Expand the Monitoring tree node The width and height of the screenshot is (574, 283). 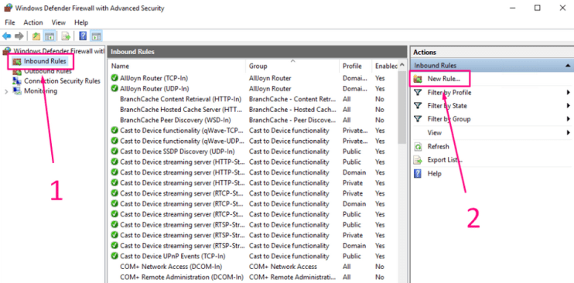(x=6, y=91)
